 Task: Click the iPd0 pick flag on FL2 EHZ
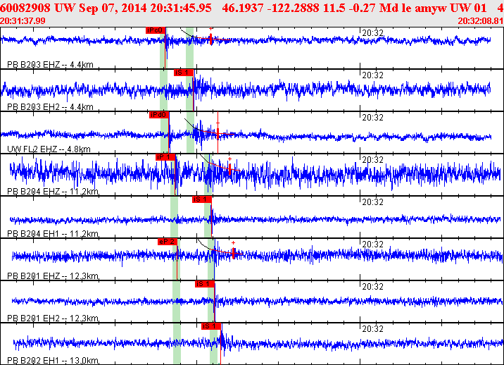[x=159, y=115]
